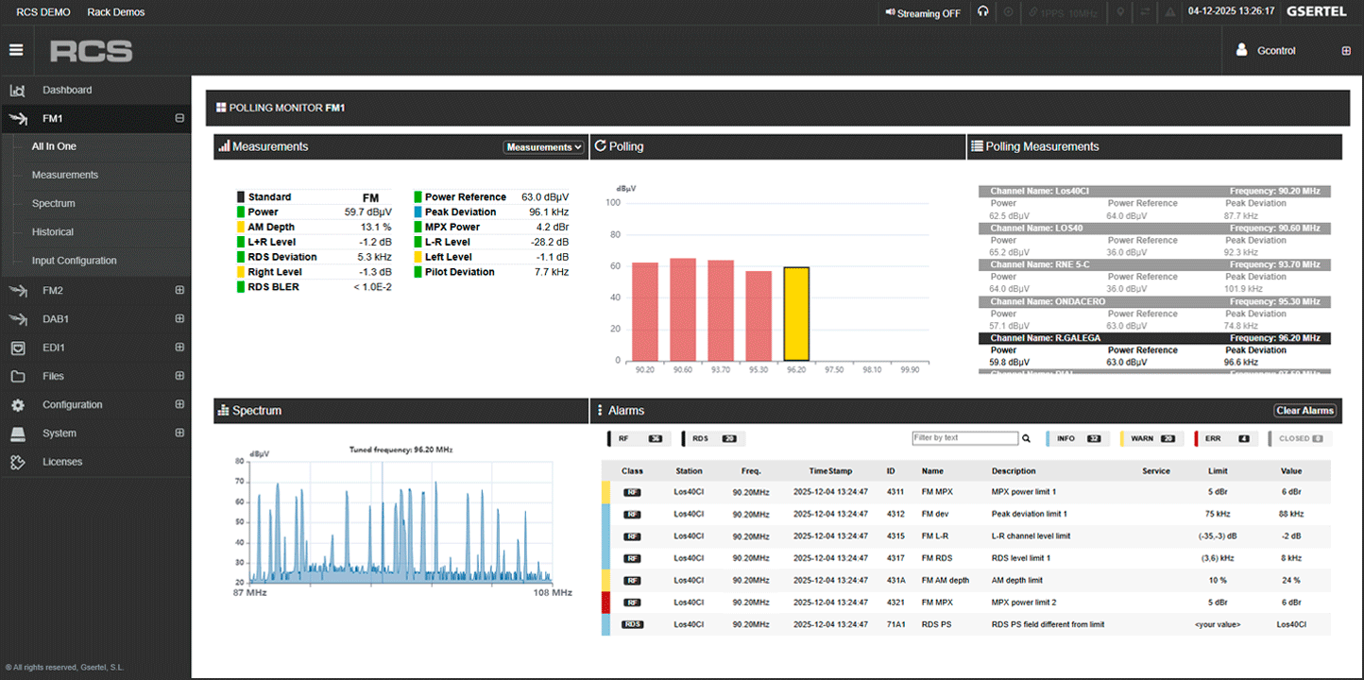This screenshot has width=1364, height=680.
Task: Open the Historical submenu item
Action: pyautogui.click(x=53, y=232)
